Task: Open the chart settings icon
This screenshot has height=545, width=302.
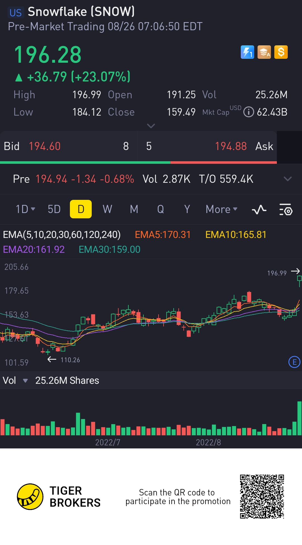Action: click(x=286, y=209)
